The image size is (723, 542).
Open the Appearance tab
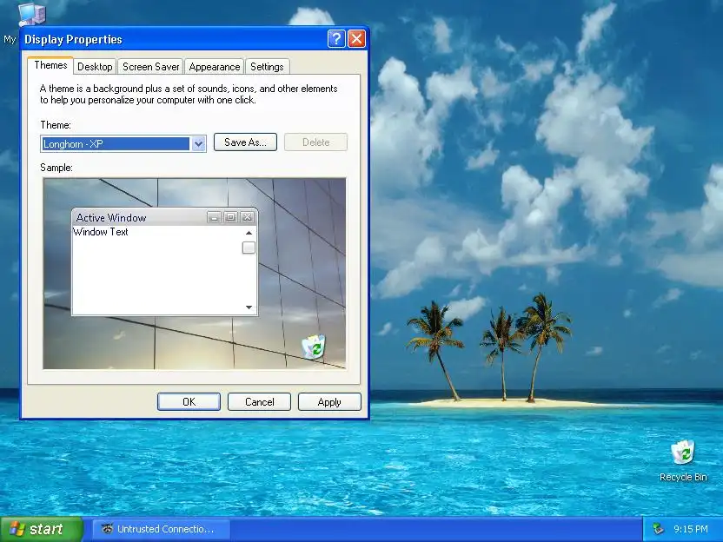pyautogui.click(x=215, y=67)
